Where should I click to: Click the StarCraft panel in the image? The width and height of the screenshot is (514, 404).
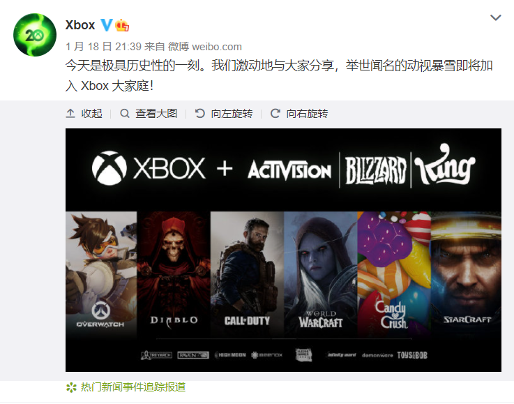point(466,274)
